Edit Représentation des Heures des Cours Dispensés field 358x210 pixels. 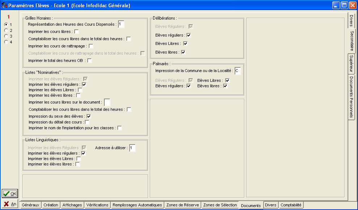pyautogui.click(x=121, y=24)
